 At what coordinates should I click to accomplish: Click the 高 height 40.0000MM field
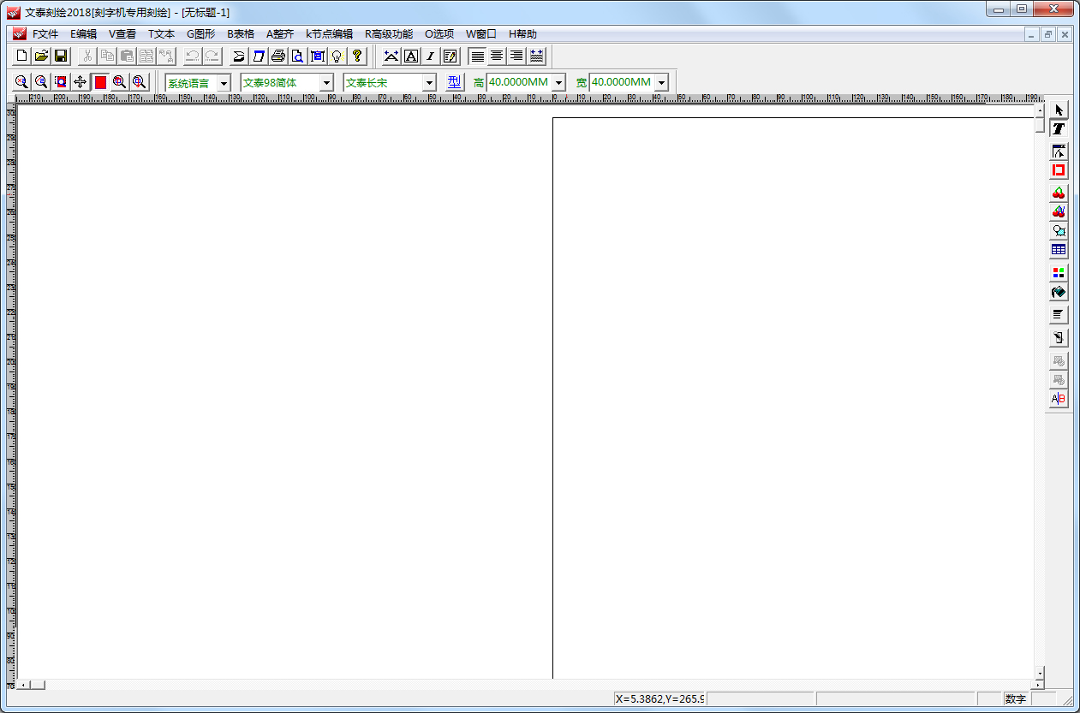tap(520, 83)
